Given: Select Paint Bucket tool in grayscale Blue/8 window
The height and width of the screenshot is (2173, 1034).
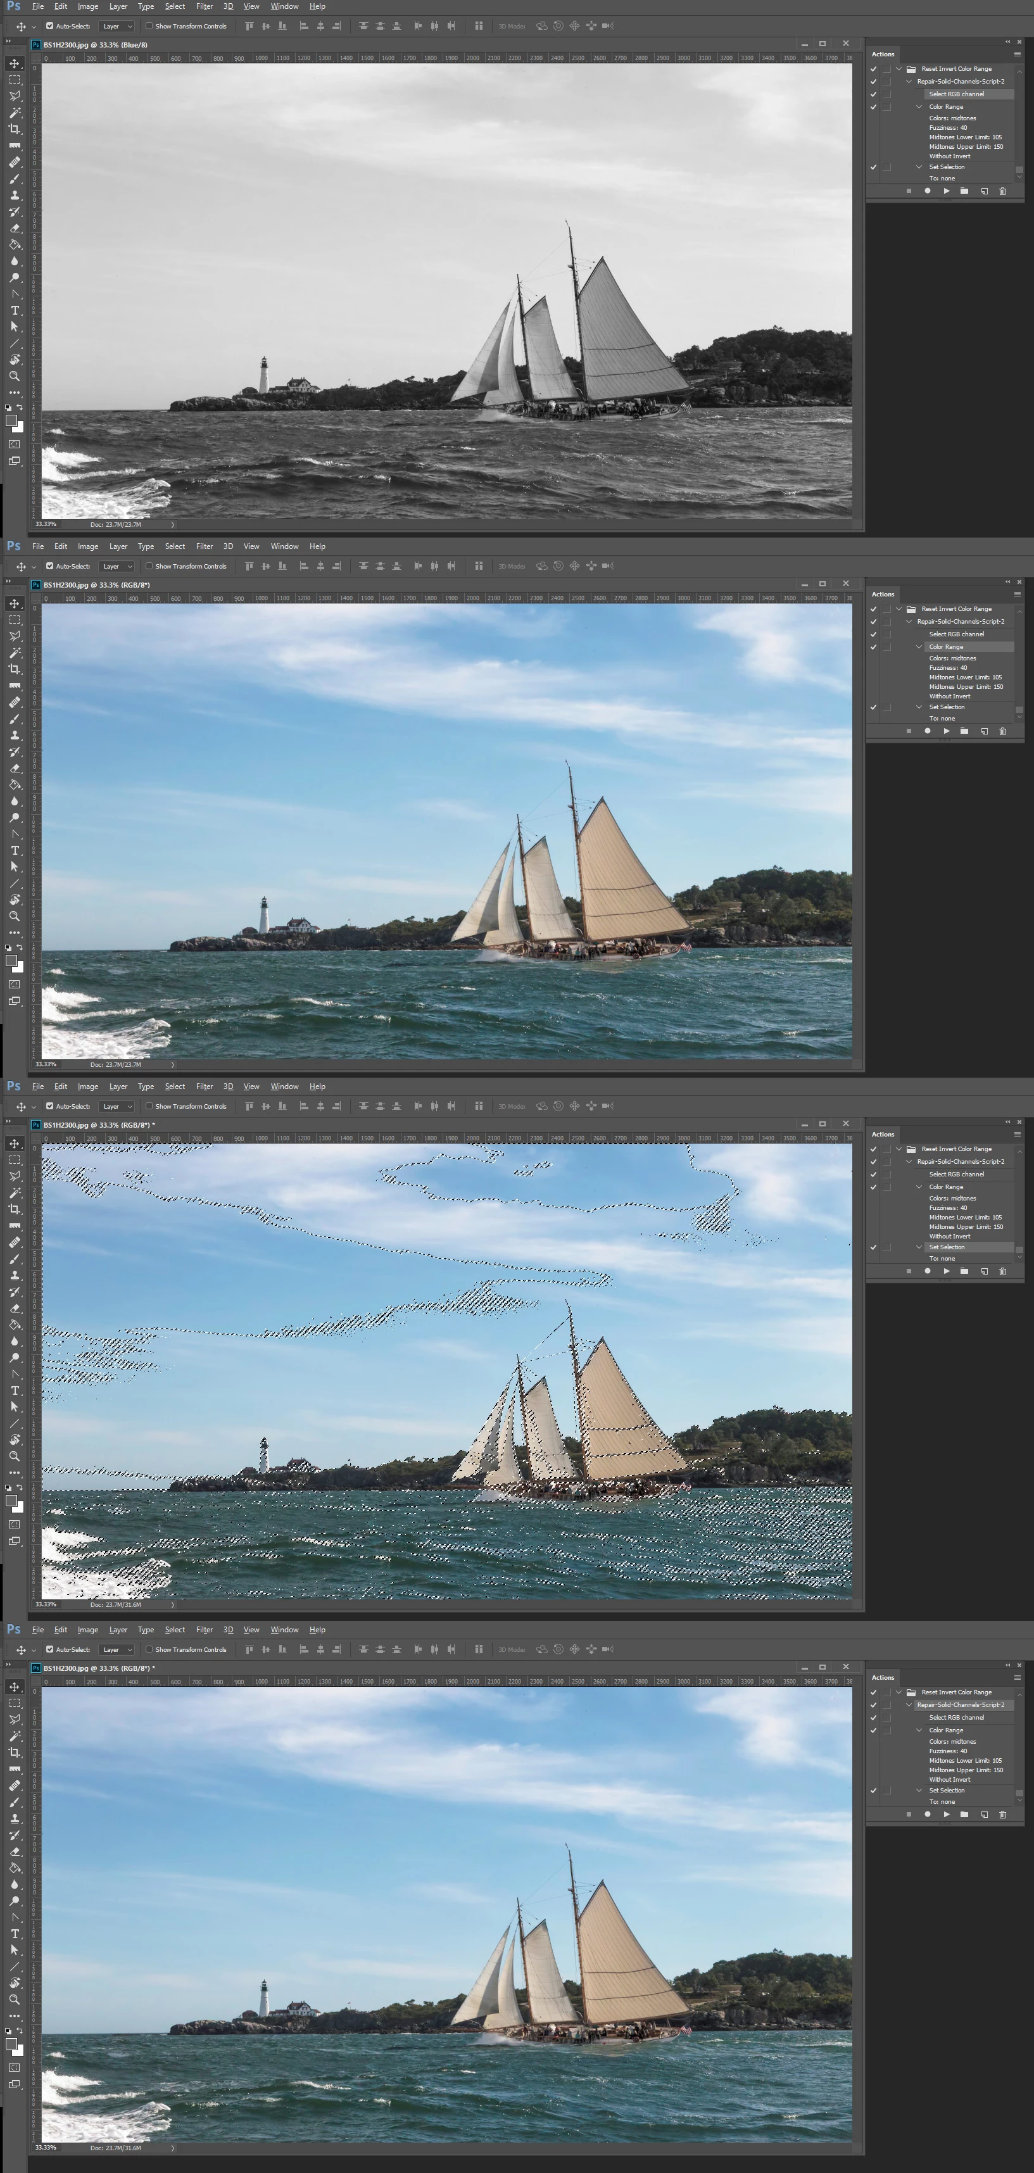Looking at the screenshot, I should coord(15,244).
